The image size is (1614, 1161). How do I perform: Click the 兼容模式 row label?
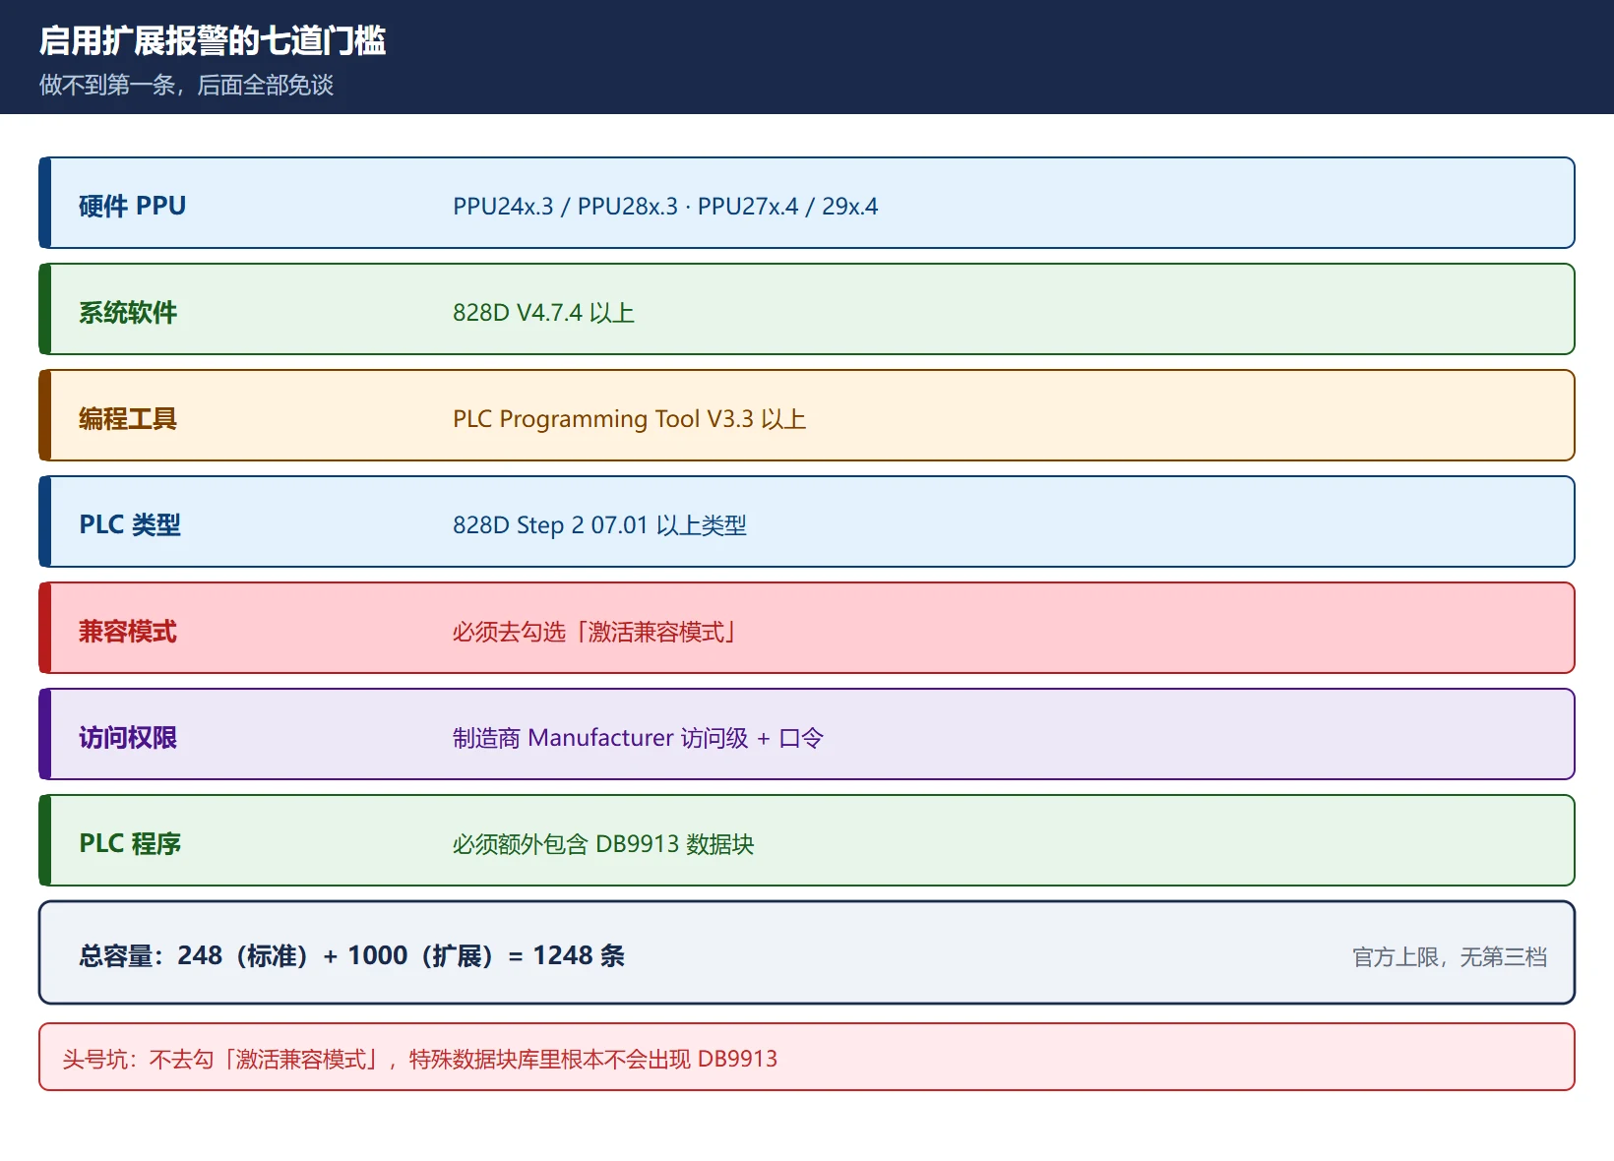tap(128, 631)
